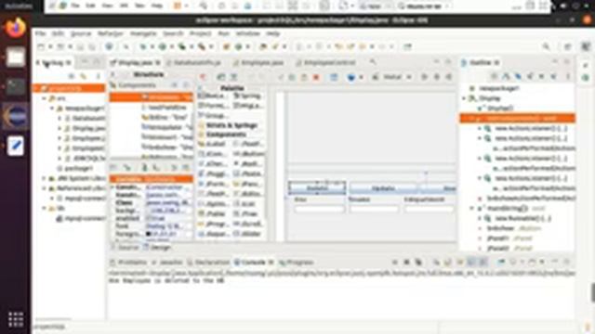Switch to the DatabaseInfo.java editor tab
Screen dimensions: 595x334
(194, 62)
